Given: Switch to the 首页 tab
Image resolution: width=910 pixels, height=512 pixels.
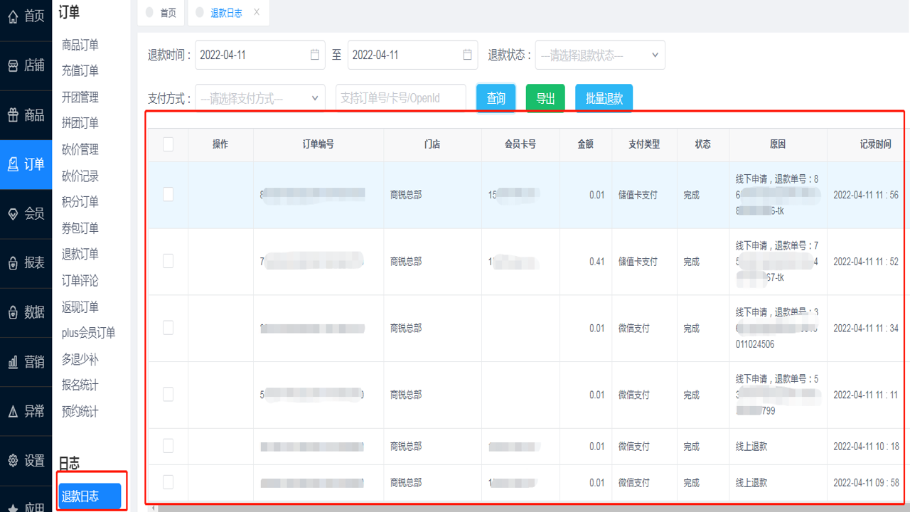Looking at the screenshot, I should 162,13.
